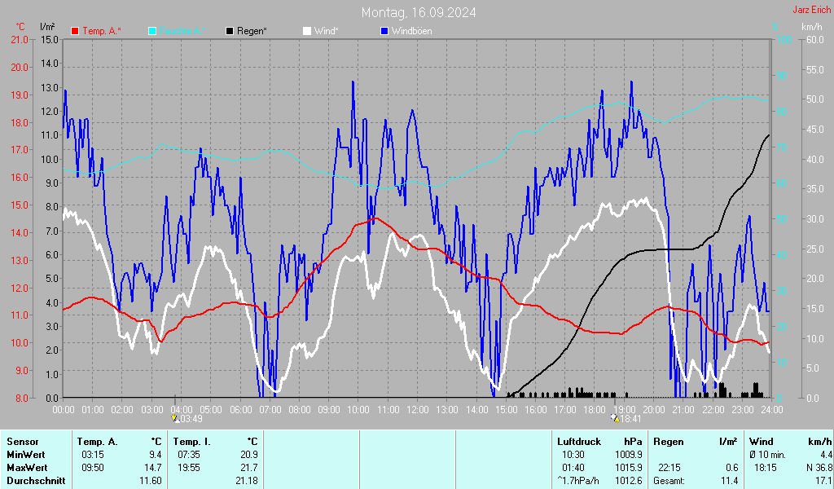Image resolution: width=834 pixels, height=489 pixels.
Task: Click the black Regen legend square
Action: pyautogui.click(x=230, y=31)
